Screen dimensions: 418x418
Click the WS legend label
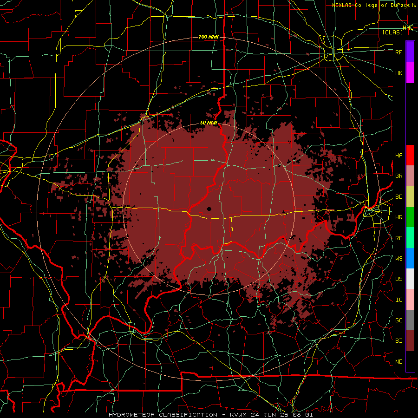tap(398, 259)
